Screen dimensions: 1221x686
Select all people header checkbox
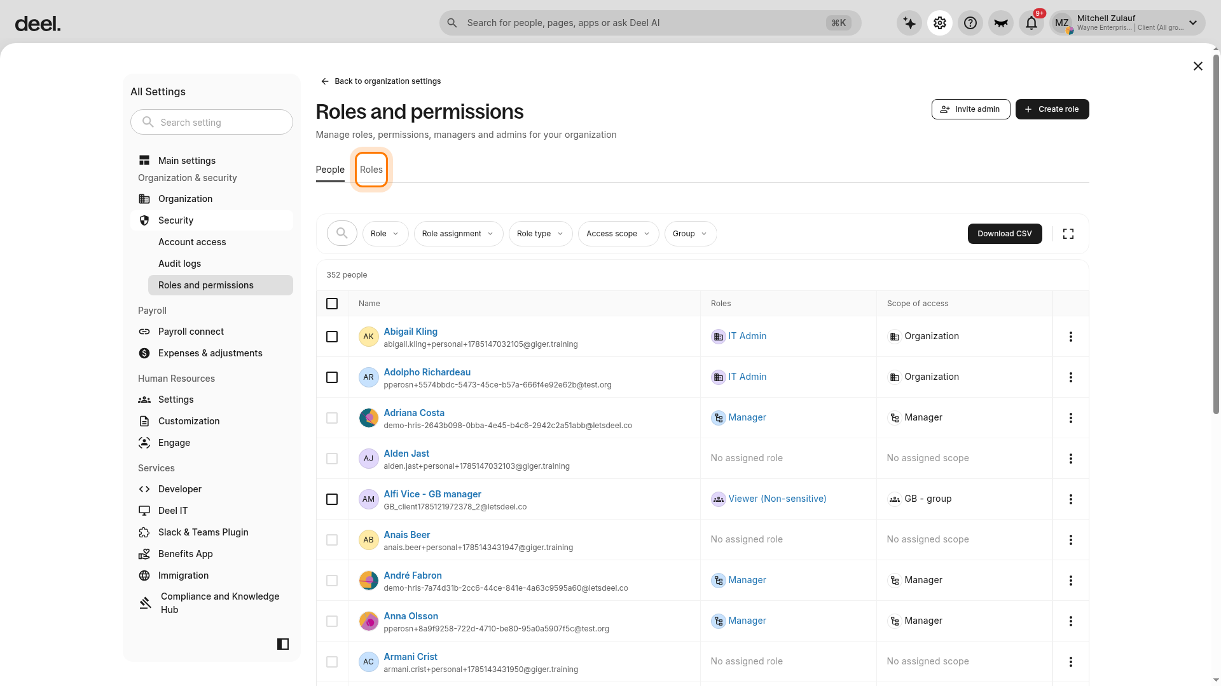pos(332,304)
